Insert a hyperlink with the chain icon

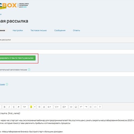coord(71,107)
